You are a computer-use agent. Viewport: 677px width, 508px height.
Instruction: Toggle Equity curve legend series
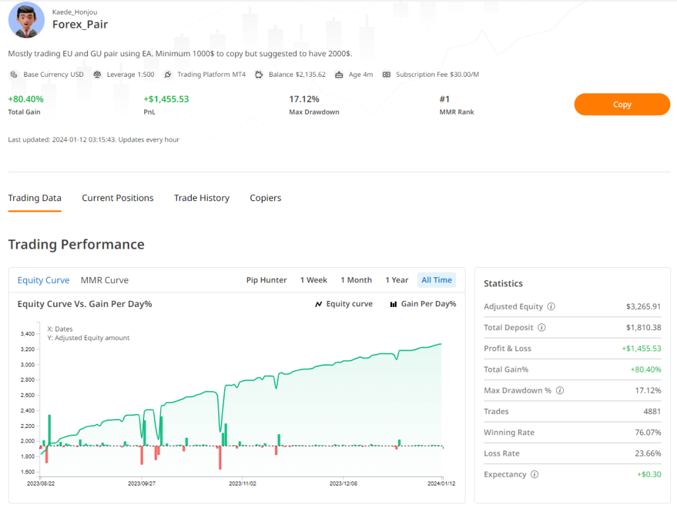(x=344, y=304)
